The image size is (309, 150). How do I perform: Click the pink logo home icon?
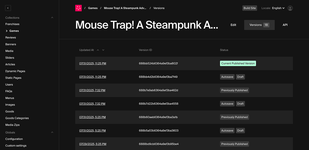78,8
